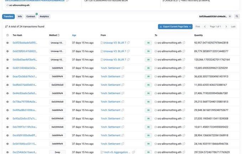
Task: Open the Analytics tab
Action: point(44,16)
